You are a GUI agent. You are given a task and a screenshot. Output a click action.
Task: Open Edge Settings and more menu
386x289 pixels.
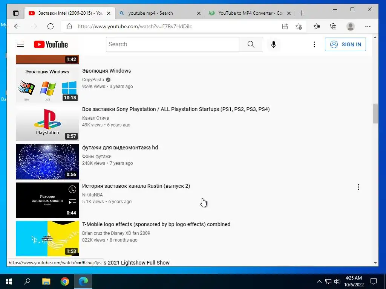(368, 26)
